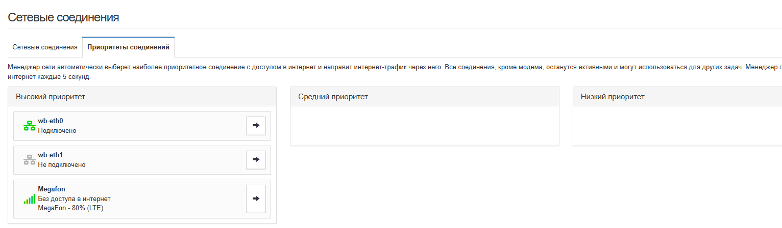The image size is (782, 228).
Task: Move wb-eth0 to lower priority with arrow
Action: (x=256, y=126)
